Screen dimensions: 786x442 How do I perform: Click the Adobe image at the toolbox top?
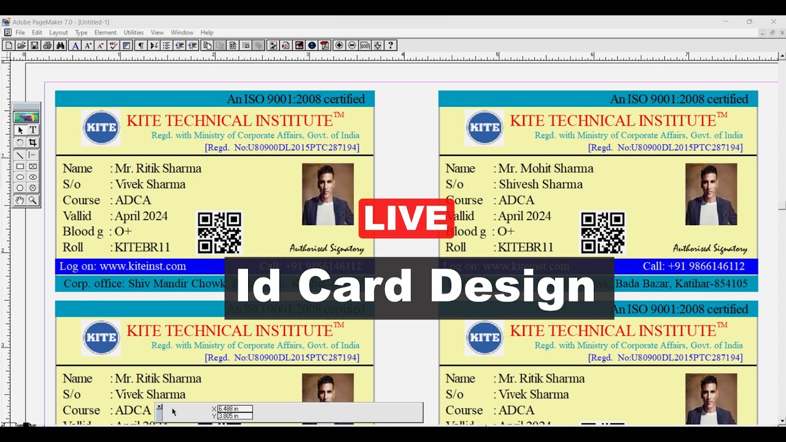[26, 117]
